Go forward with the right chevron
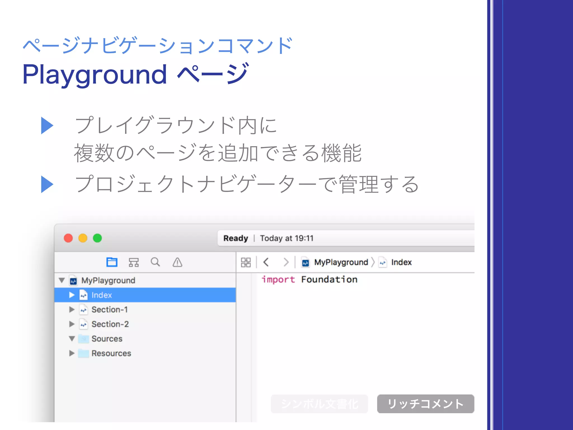The height and width of the screenshot is (430, 573). [x=286, y=262]
